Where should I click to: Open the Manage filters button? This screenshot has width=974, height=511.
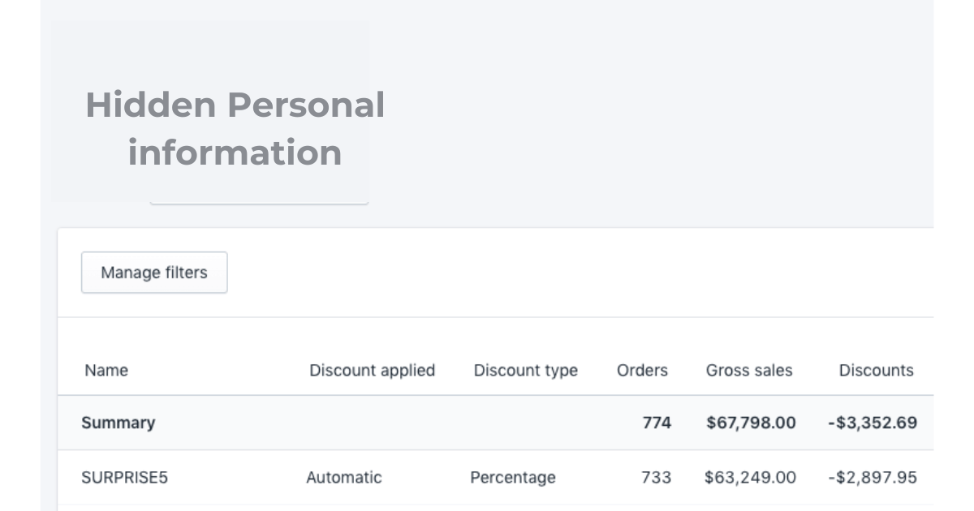pyautogui.click(x=154, y=273)
